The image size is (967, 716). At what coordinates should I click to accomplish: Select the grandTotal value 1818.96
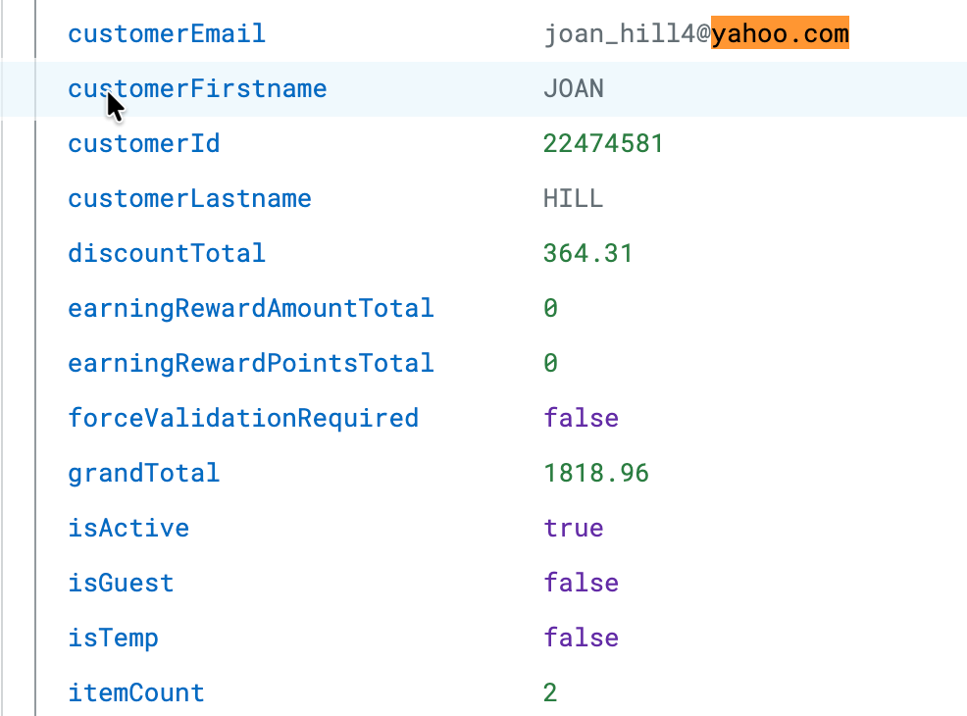595,474
